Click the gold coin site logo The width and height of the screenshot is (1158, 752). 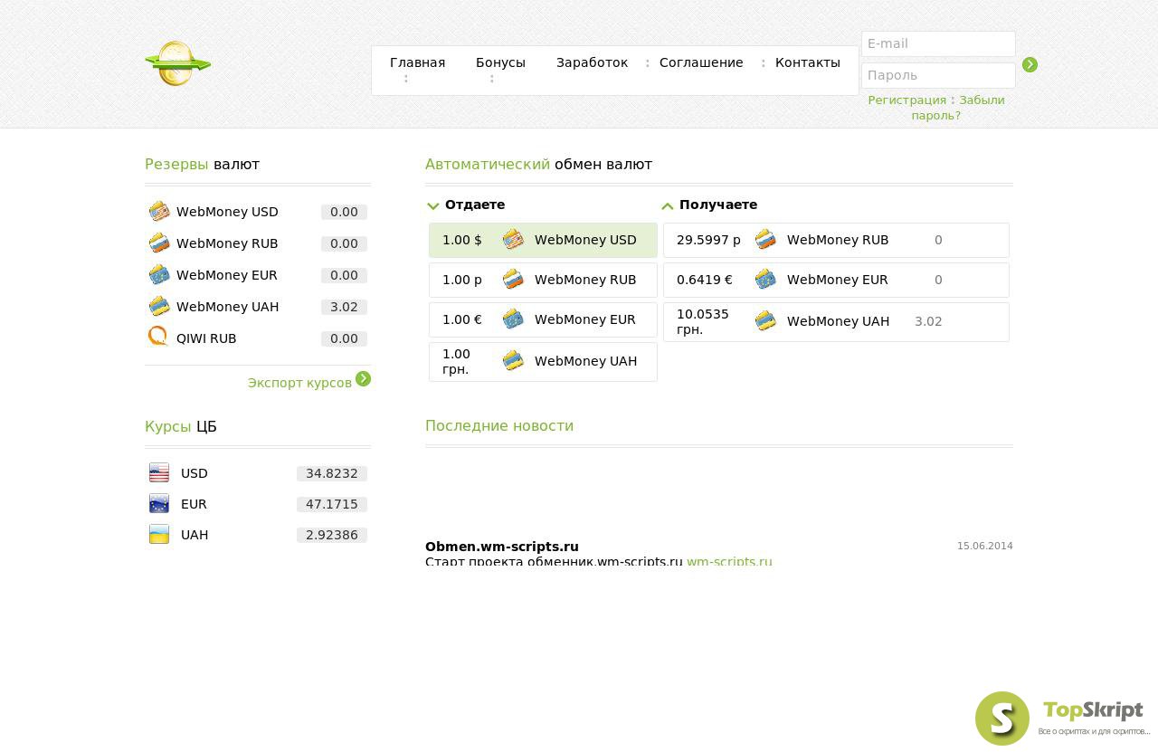pos(178,63)
